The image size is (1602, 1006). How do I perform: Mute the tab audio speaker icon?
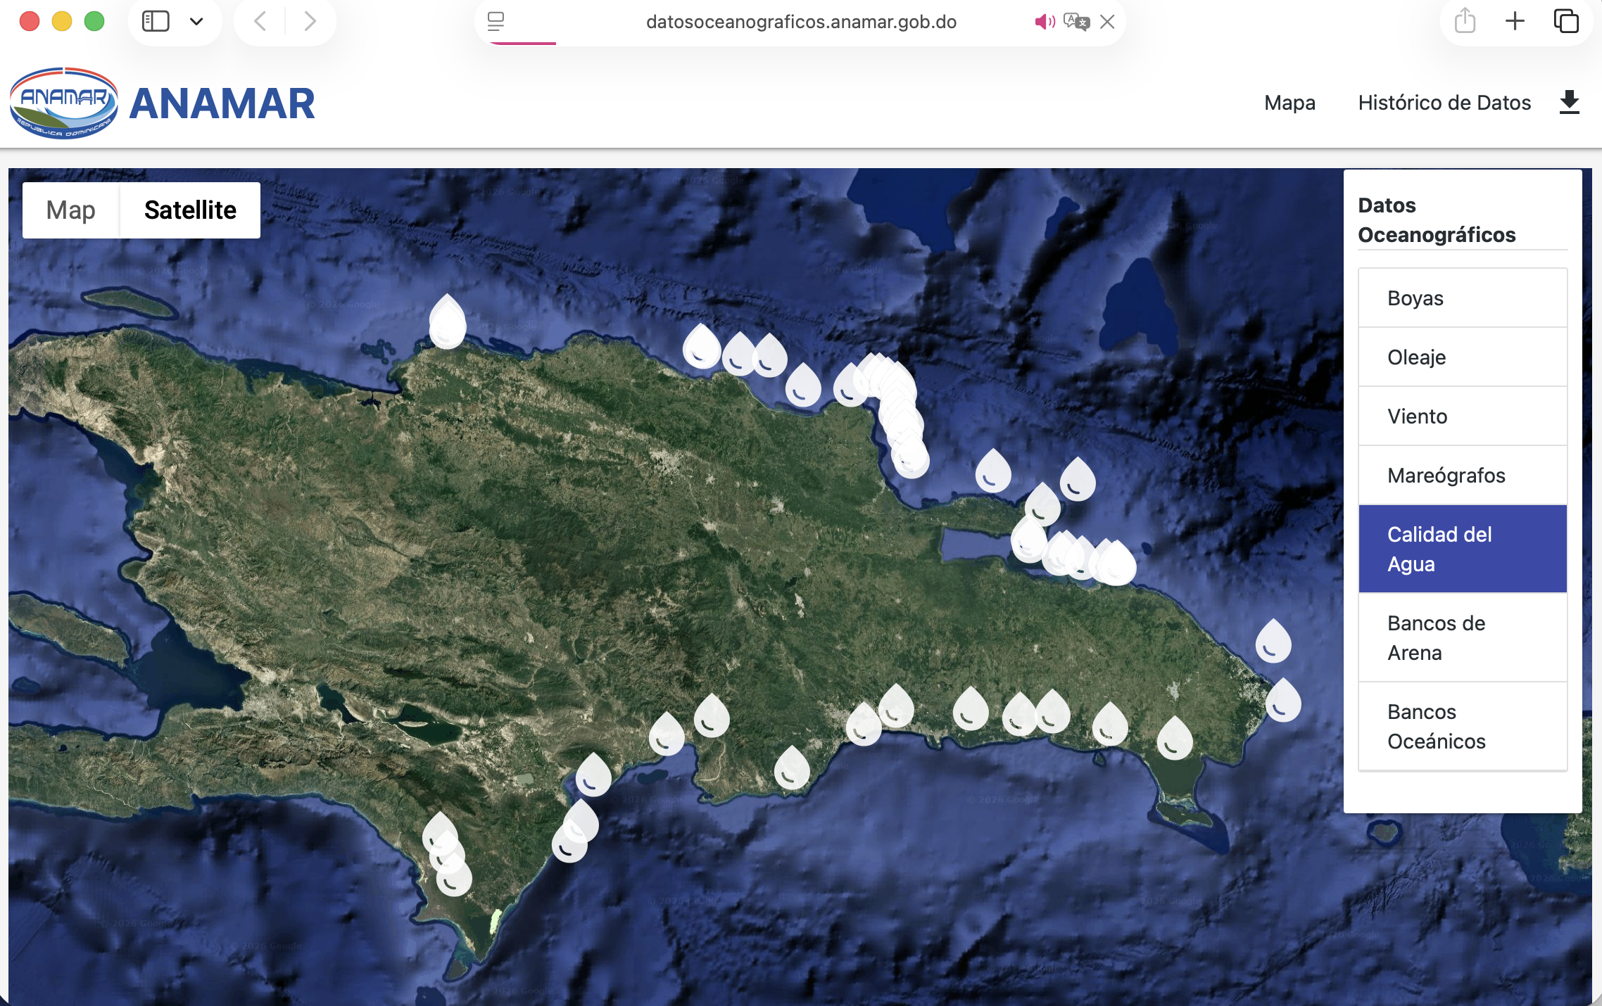[x=1044, y=22]
